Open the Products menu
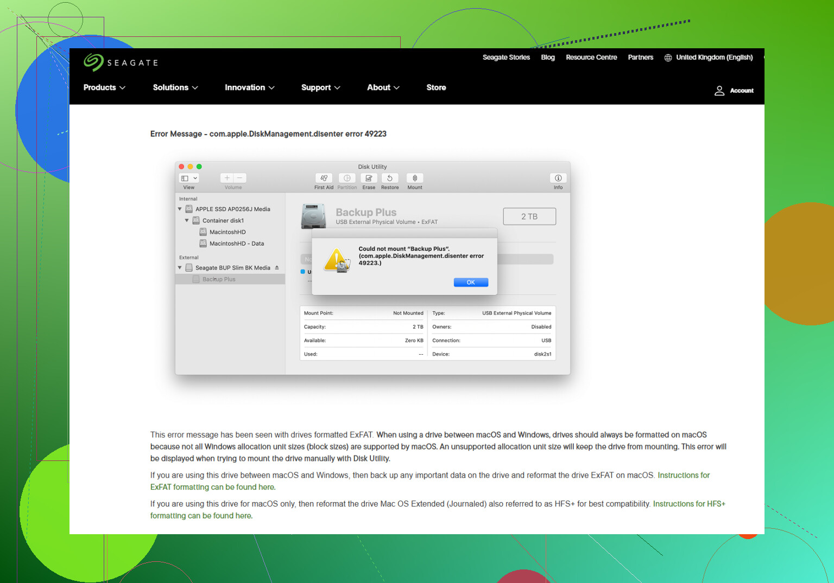834x583 pixels. (104, 87)
